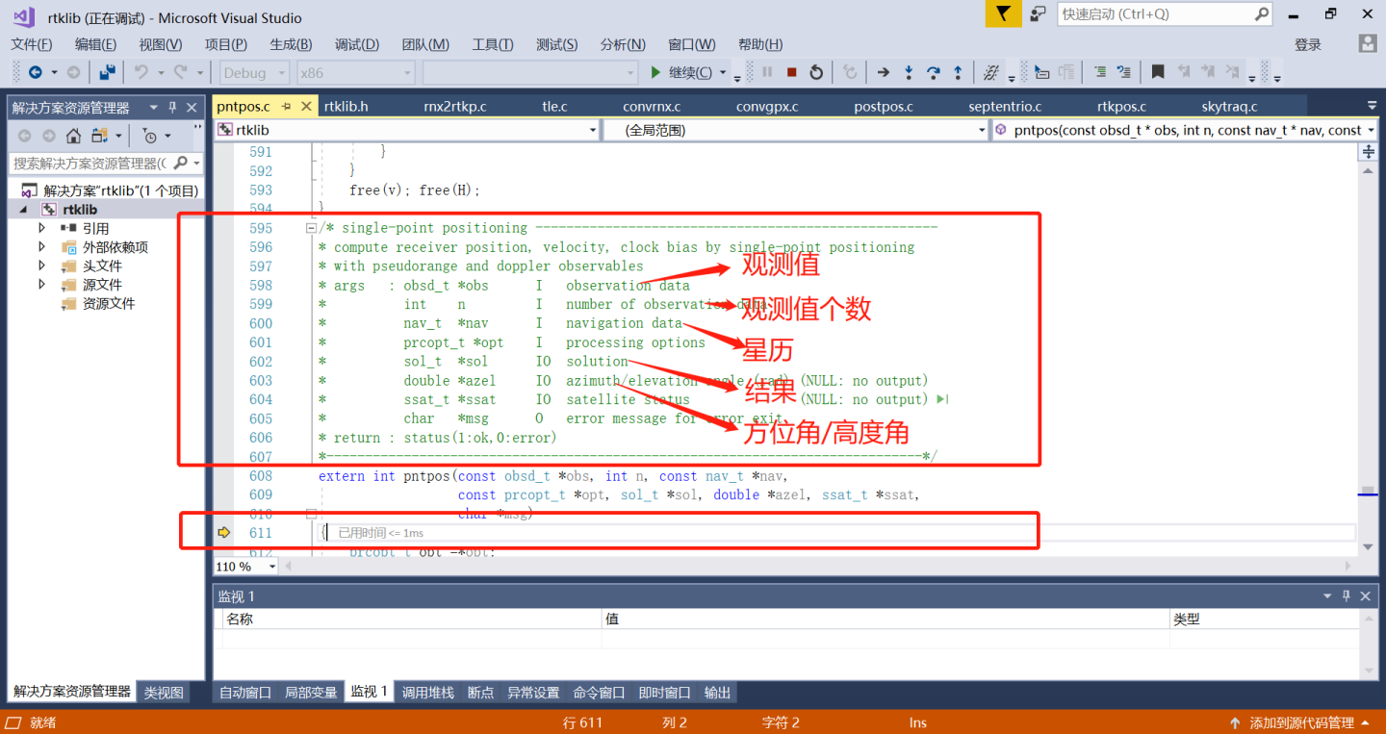Toggle auto-hide pin of Solution Explorer
The height and width of the screenshot is (734, 1386).
(173, 108)
